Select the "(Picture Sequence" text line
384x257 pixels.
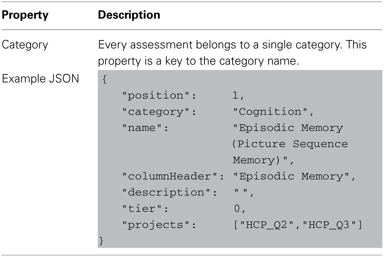click(x=290, y=144)
